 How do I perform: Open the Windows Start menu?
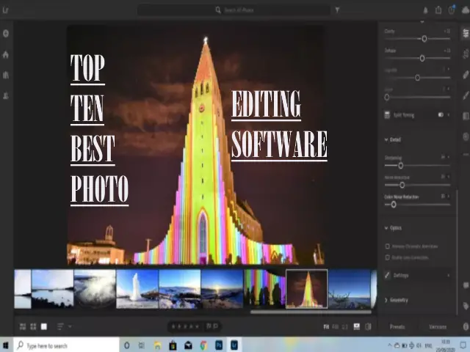click(x=6, y=345)
